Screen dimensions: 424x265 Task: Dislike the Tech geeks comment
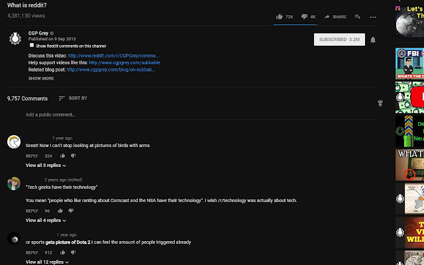click(x=71, y=211)
